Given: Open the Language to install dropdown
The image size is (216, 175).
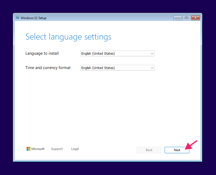Looking at the screenshot, I should (117, 53).
